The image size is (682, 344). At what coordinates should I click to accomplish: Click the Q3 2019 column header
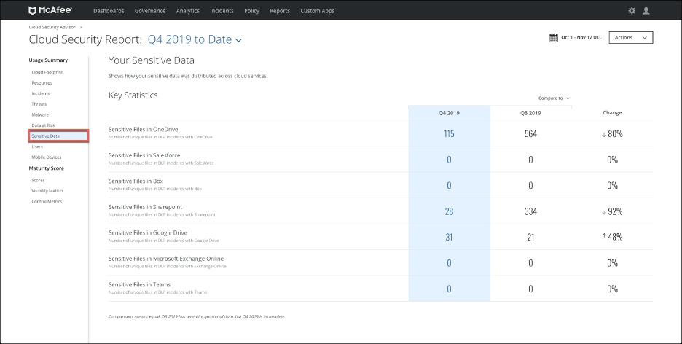pos(530,113)
